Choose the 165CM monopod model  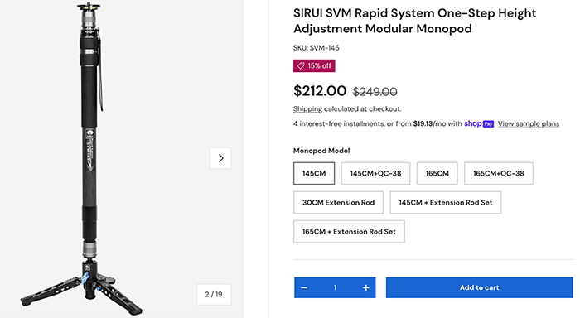[437, 173]
